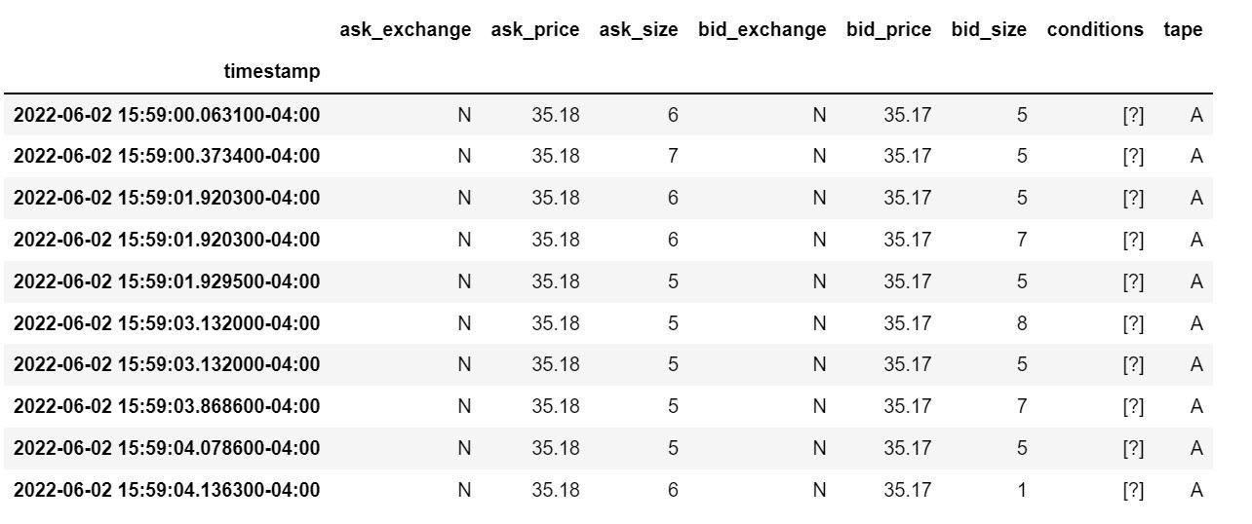Select the tape cell in the 15:59:00.063100 row

[x=1196, y=115]
